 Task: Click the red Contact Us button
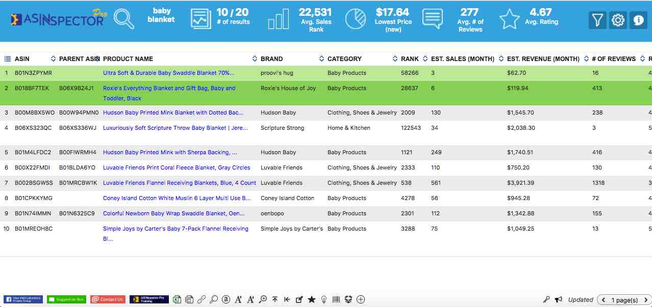107,299
